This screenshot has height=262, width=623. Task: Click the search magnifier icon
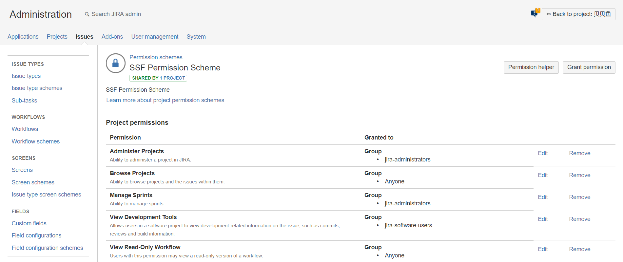(x=87, y=14)
